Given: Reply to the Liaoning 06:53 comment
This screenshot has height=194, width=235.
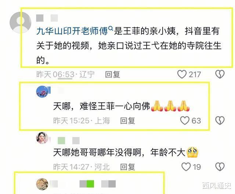Looking at the screenshot, I should point(113,74).
